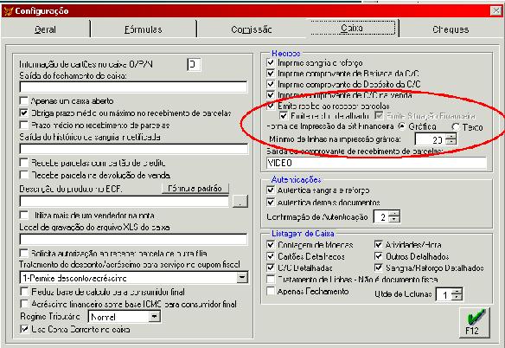Adjust the Confirmação de Autenticação spinner
This screenshot has width=505, height=348.
[394, 216]
